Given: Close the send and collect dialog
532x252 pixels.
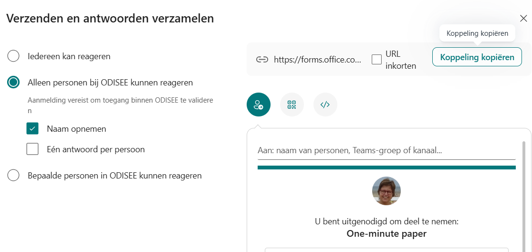Looking at the screenshot, I should click(x=523, y=18).
